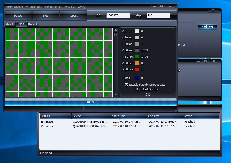Sort by End Time column header
Image resolution: width=231 pixels, height=163 pixels.
tap(165, 116)
